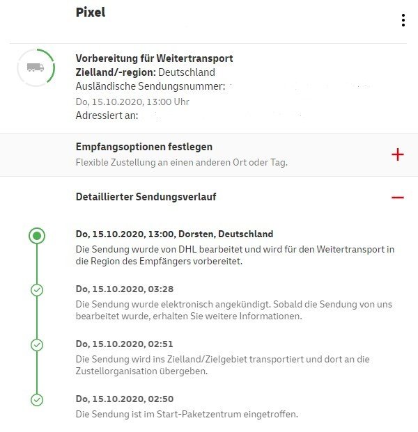The image size is (418, 432).
Task: Click the Zielland/Zielgebiet transport event description
Action: pos(222,365)
